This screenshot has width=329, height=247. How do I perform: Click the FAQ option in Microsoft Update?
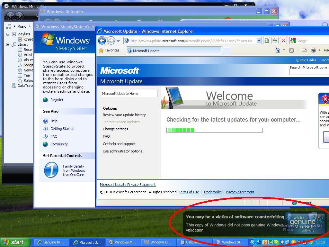click(106, 136)
